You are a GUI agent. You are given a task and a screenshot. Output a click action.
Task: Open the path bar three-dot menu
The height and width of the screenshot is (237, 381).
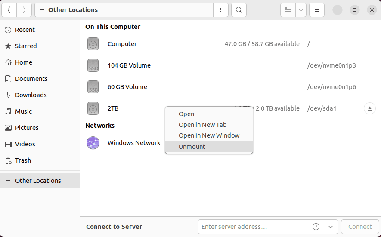220,10
